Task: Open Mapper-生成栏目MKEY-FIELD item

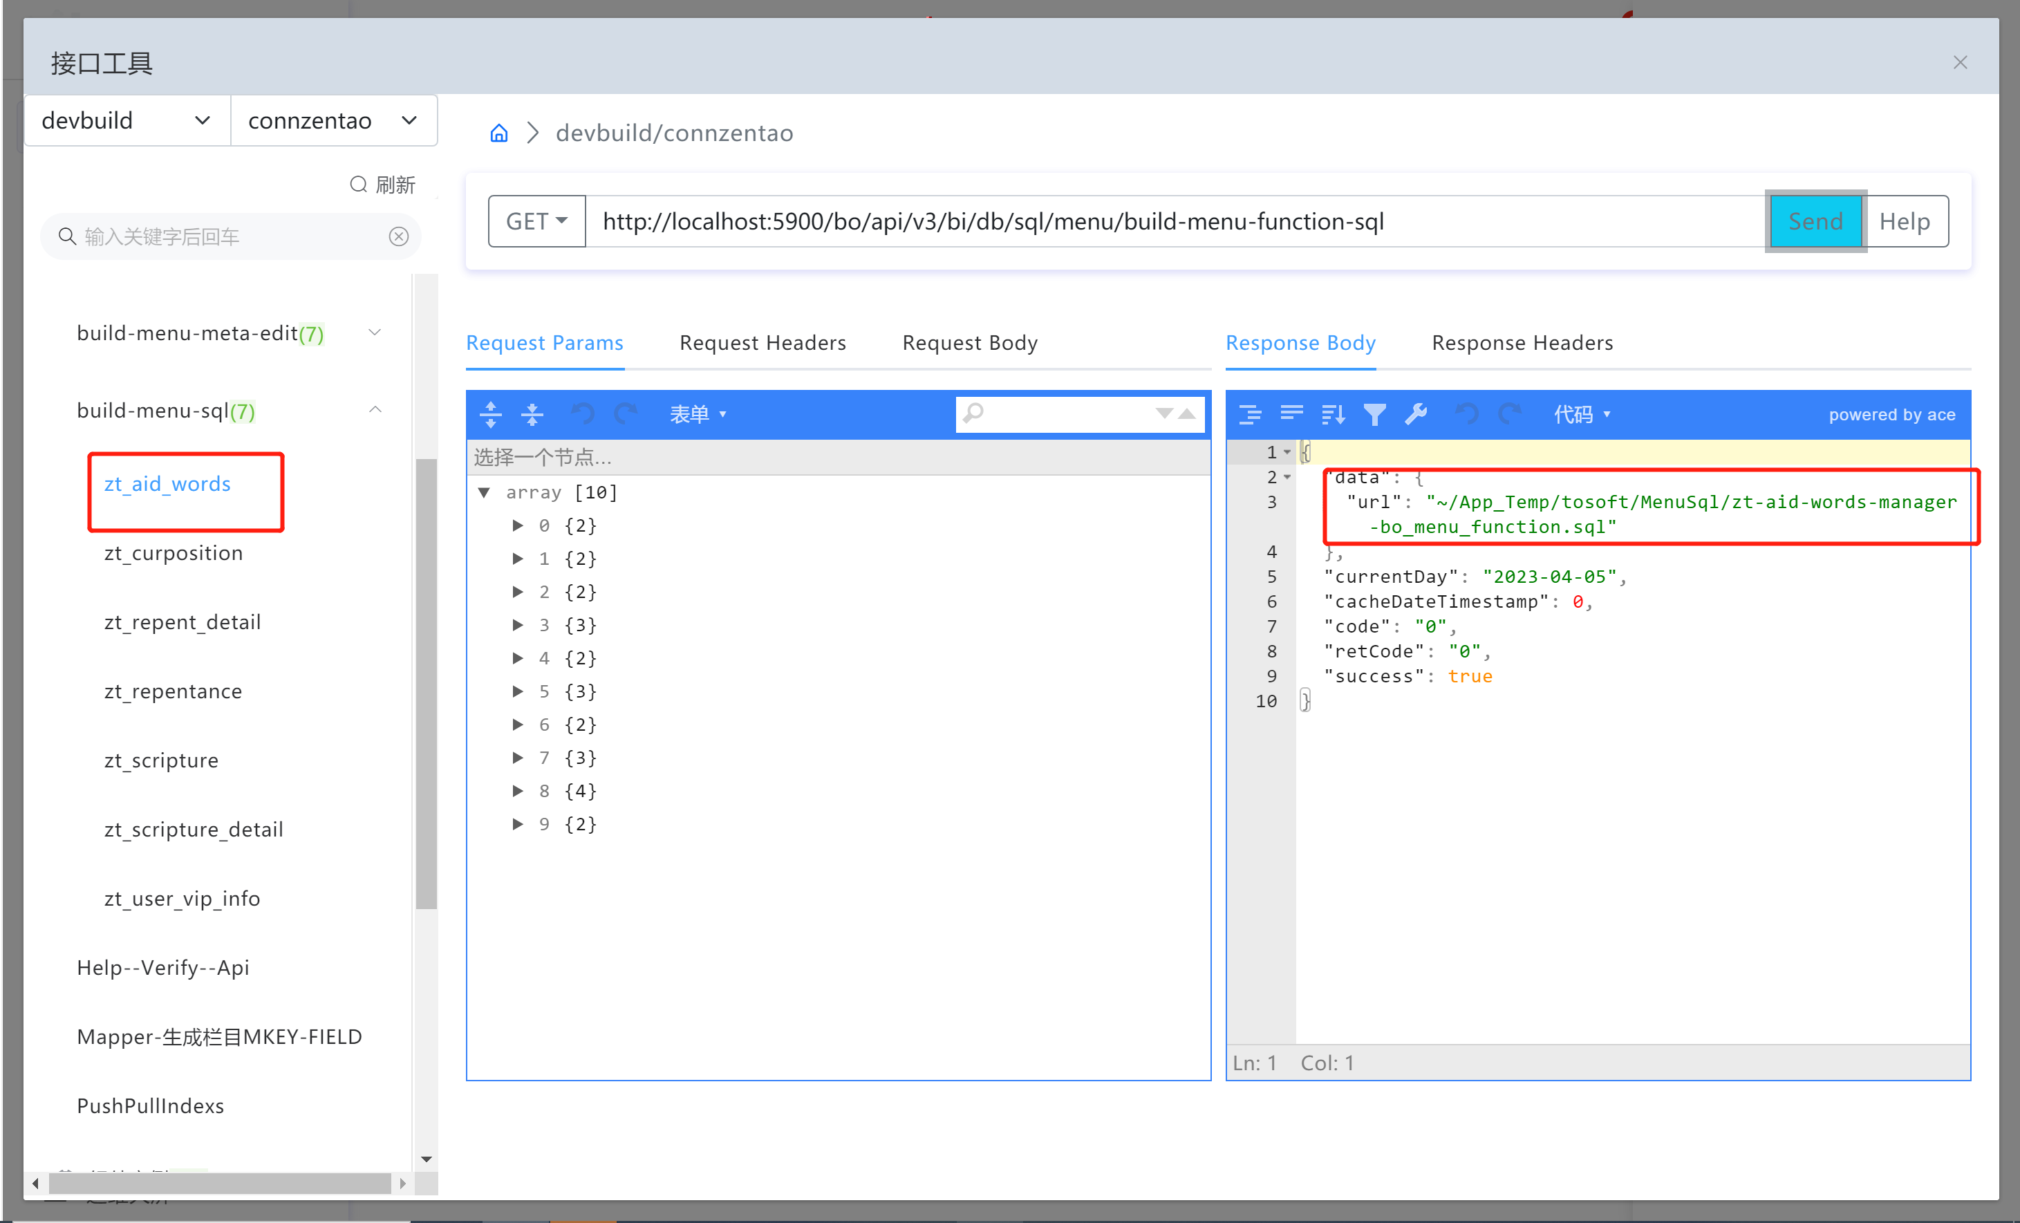Action: [x=219, y=1037]
